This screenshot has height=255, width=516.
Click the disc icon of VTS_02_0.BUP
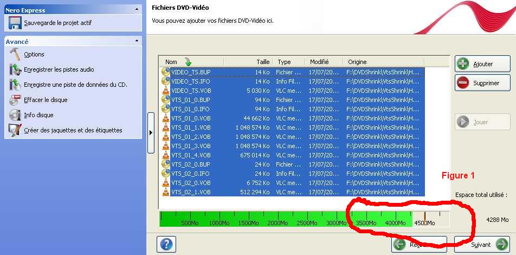166,164
